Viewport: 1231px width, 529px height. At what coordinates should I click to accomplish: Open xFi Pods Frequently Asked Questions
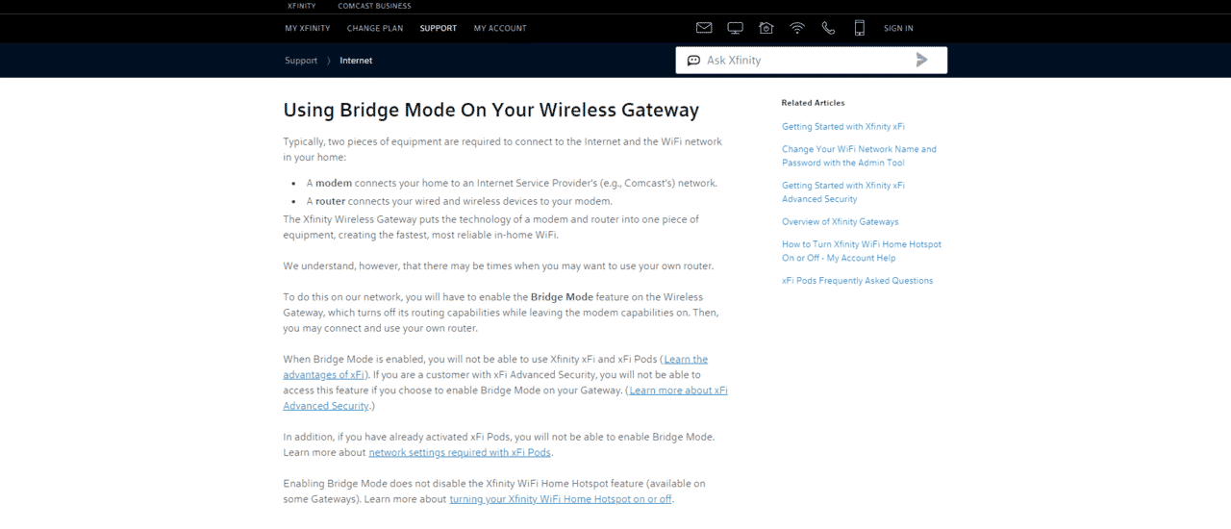858,281
